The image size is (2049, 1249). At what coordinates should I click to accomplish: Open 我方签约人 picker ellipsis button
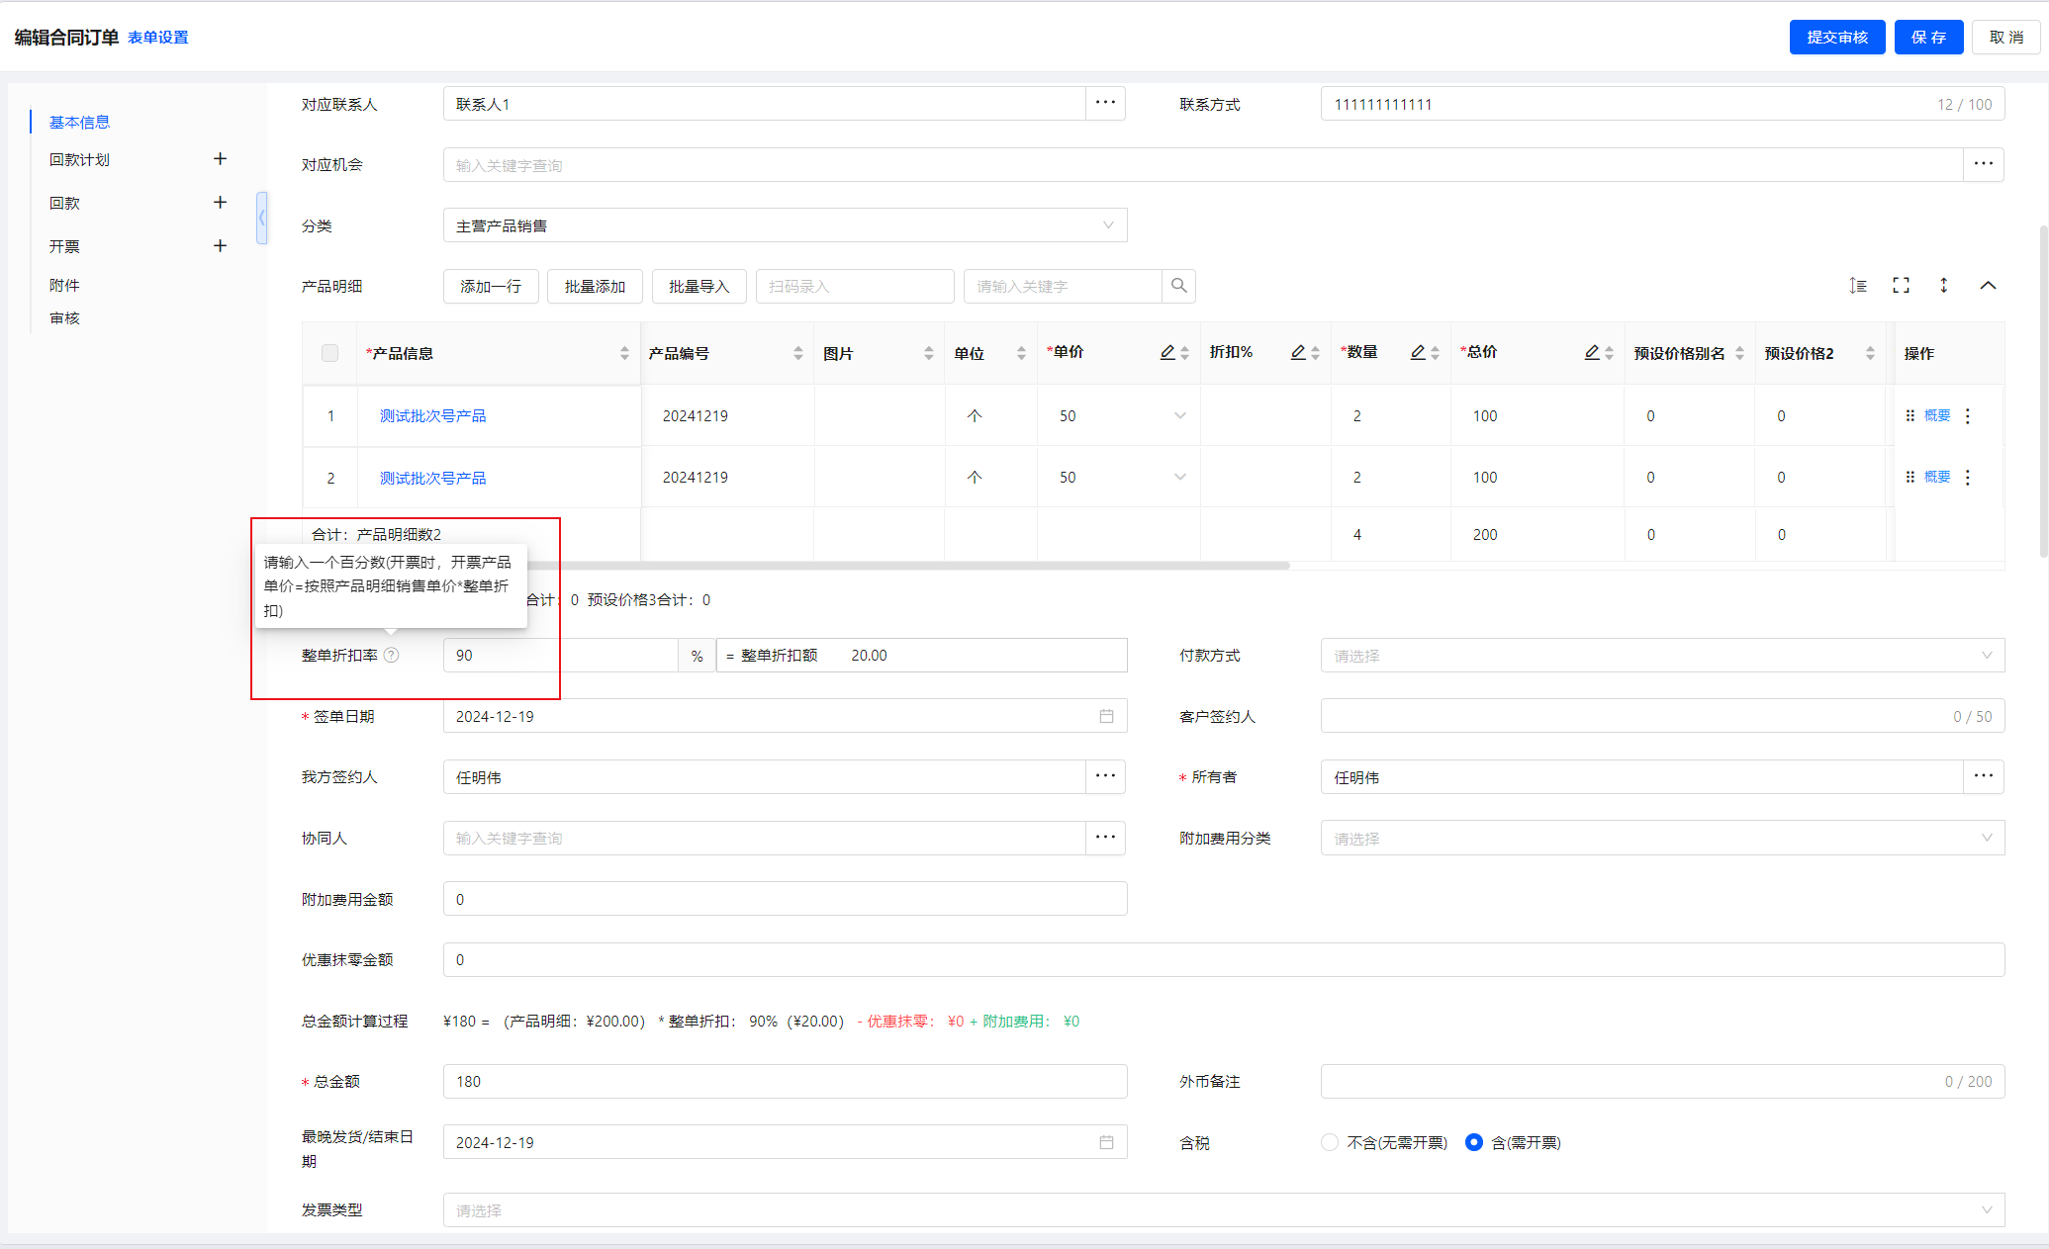(1105, 776)
